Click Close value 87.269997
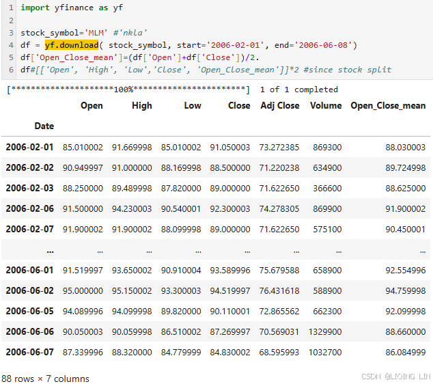 [x=229, y=332]
